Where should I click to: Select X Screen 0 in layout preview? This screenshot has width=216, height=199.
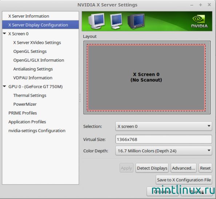(146, 77)
